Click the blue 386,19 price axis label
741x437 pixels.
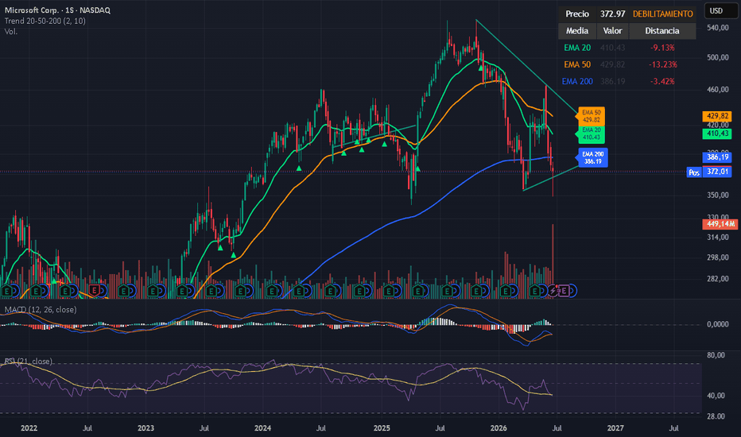click(x=717, y=157)
